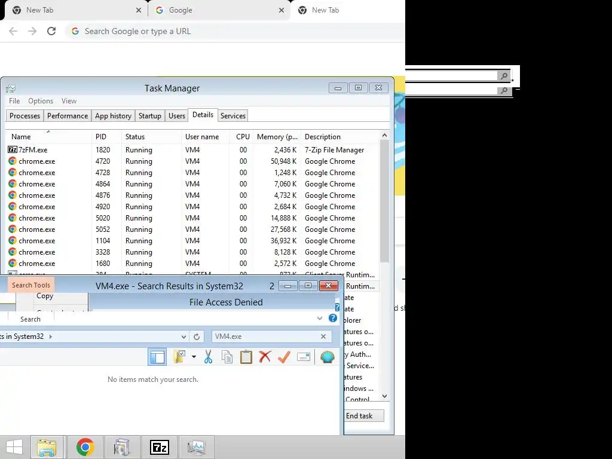Expand the ribbon using the chevron
This screenshot has width=612, height=459.
tap(320, 318)
